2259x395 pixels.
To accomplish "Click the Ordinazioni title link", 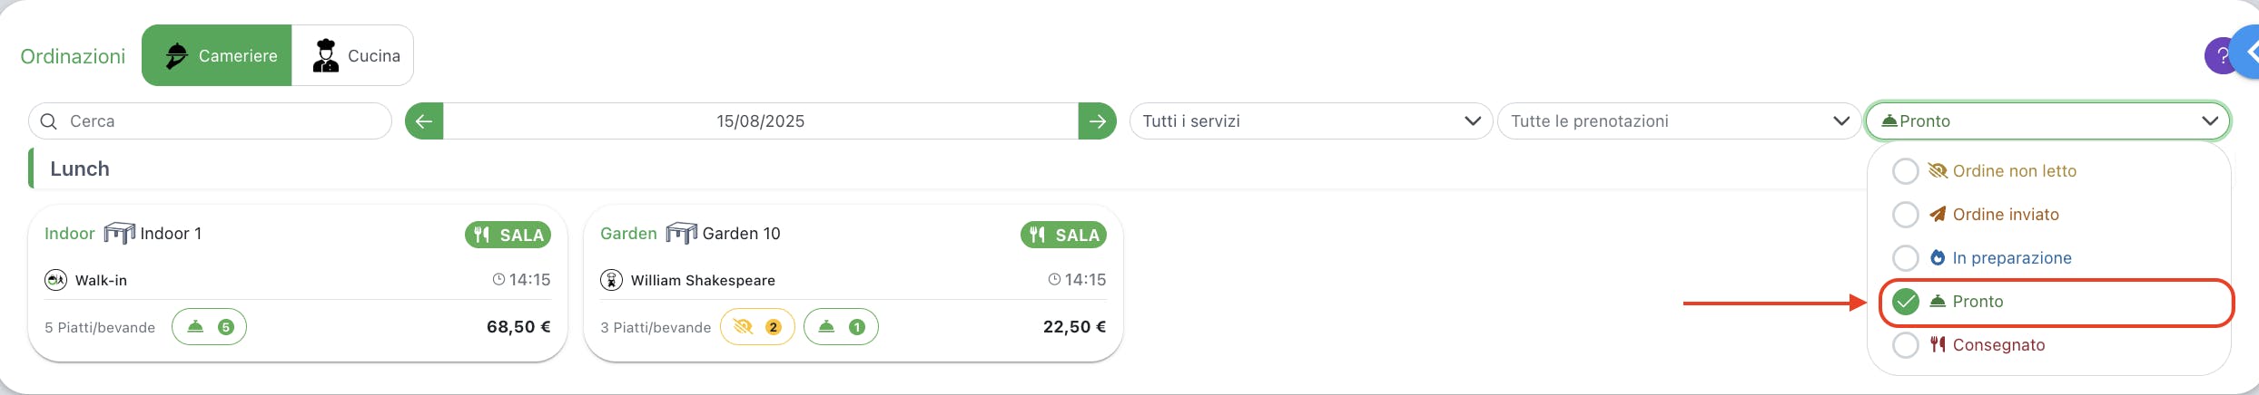I will point(73,56).
